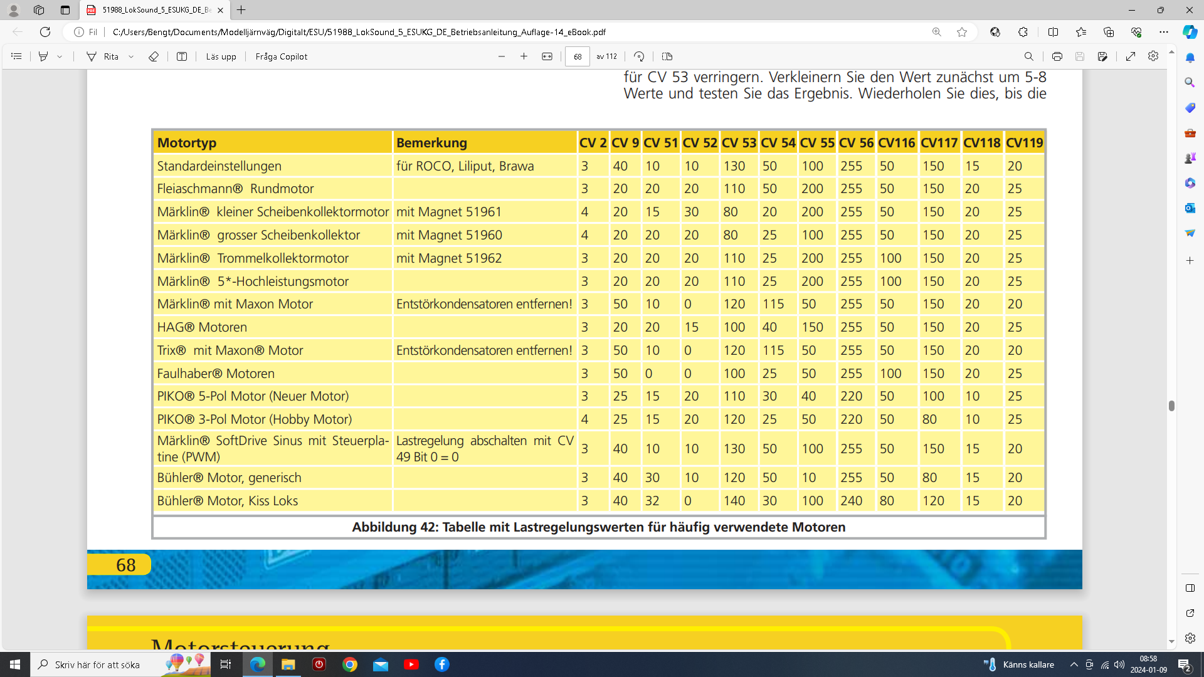Add a sidebar app with plus
The width and height of the screenshot is (1204, 677).
(x=1190, y=260)
